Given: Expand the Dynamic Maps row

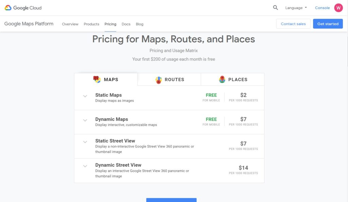Looking at the screenshot, I should click(85, 120).
